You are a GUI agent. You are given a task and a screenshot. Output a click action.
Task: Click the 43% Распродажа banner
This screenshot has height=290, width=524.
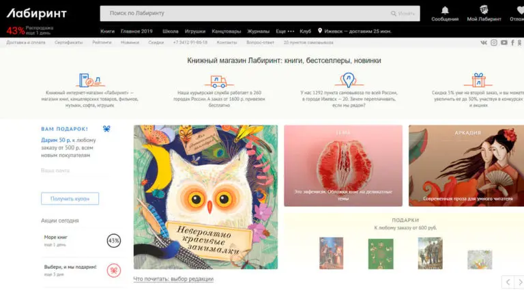coord(30,31)
